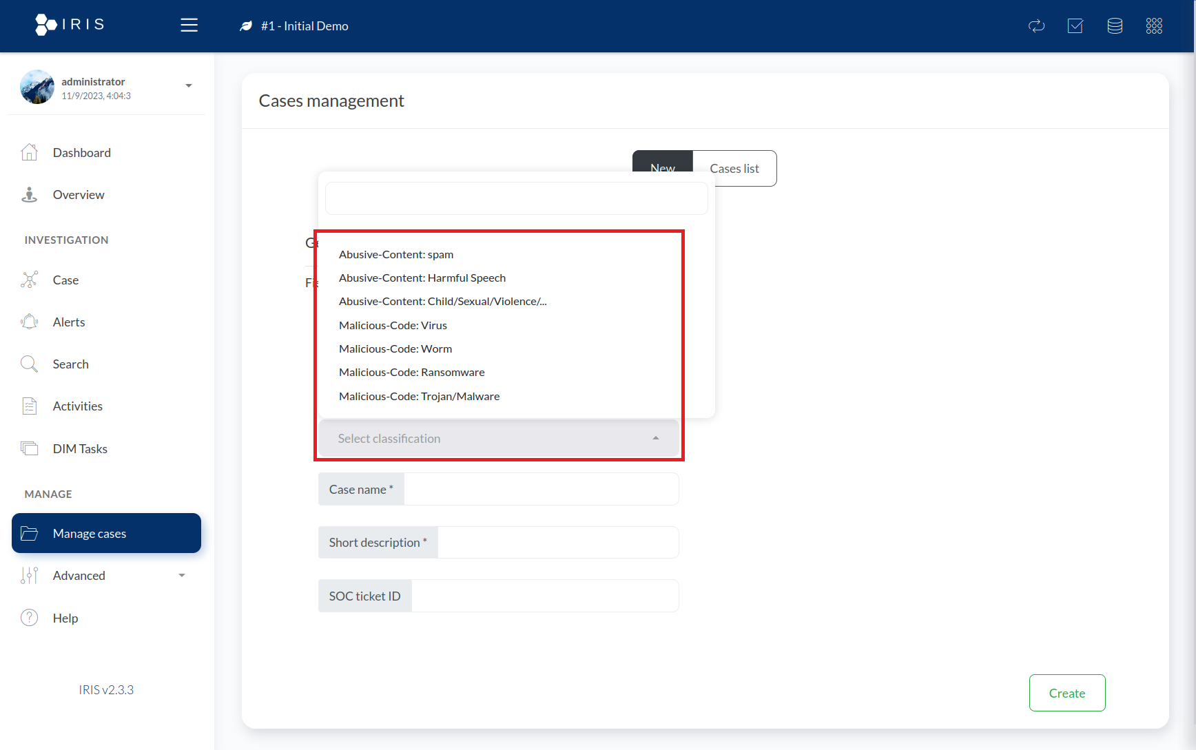Open the database stack icon in header

tap(1115, 26)
